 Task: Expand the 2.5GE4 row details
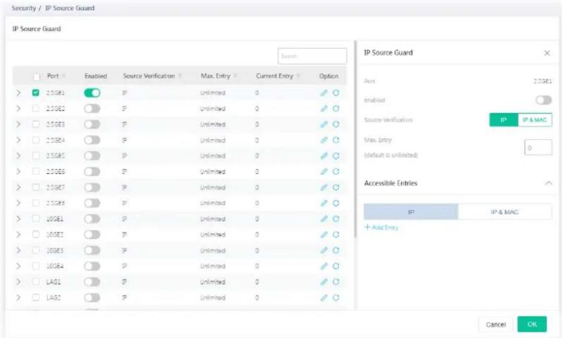[18, 140]
